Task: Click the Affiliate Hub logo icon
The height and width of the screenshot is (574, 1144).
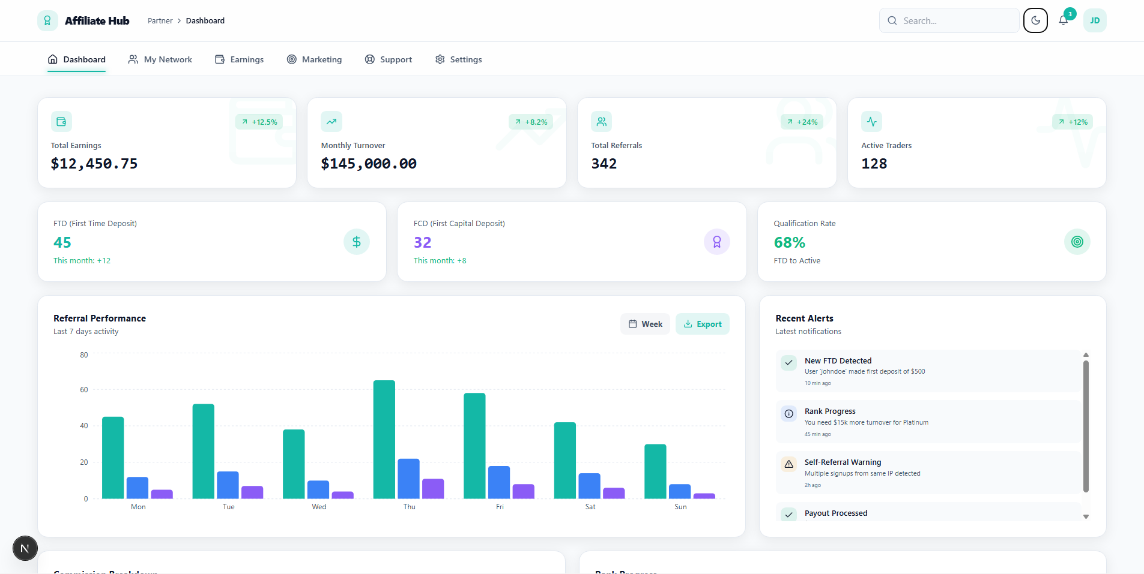Action: click(47, 20)
